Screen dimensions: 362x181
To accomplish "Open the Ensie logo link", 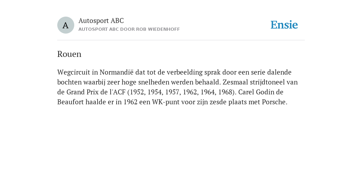I will 284,25.
